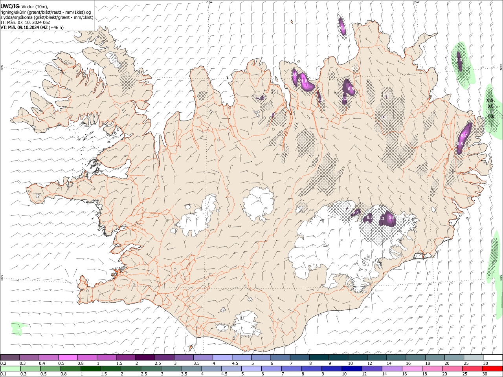Viewport: 503px width, 377px height.
Task: Click the '0.1' label in the lower legend
Action: (3, 374)
